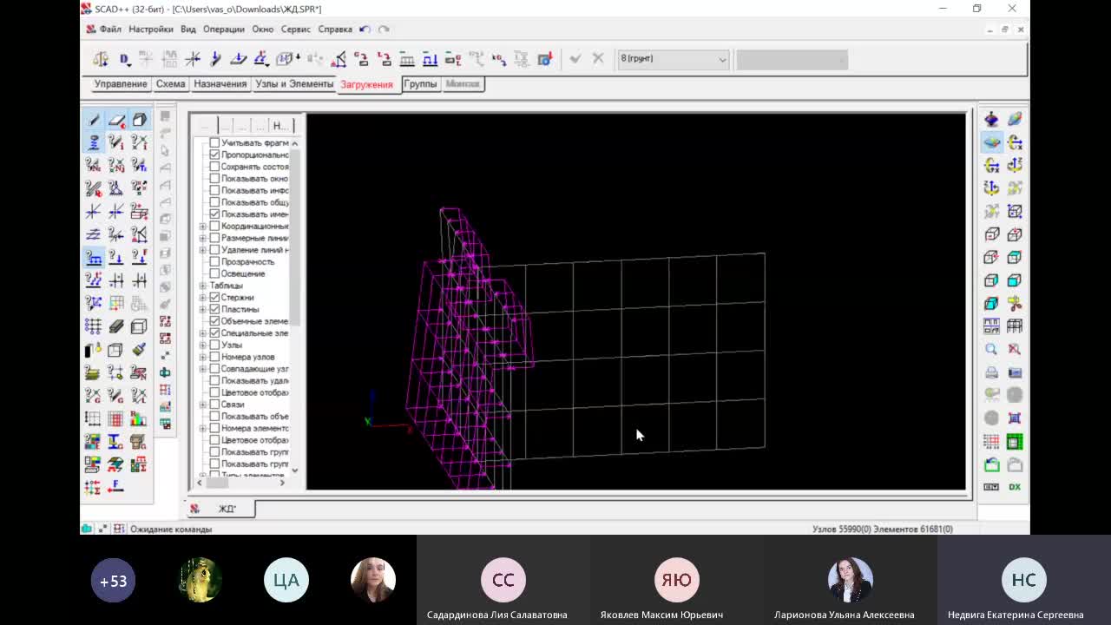Screen dimensions: 1111x625
Task: Click the scales icon in the loads toolbar
Action: [101, 59]
